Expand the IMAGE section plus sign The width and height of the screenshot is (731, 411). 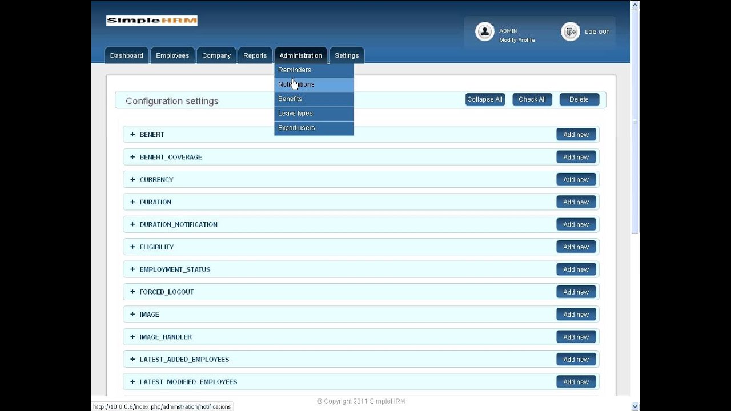click(x=132, y=315)
